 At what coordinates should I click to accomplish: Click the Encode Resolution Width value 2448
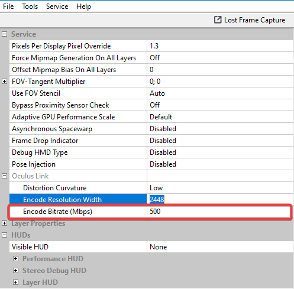[x=157, y=200]
